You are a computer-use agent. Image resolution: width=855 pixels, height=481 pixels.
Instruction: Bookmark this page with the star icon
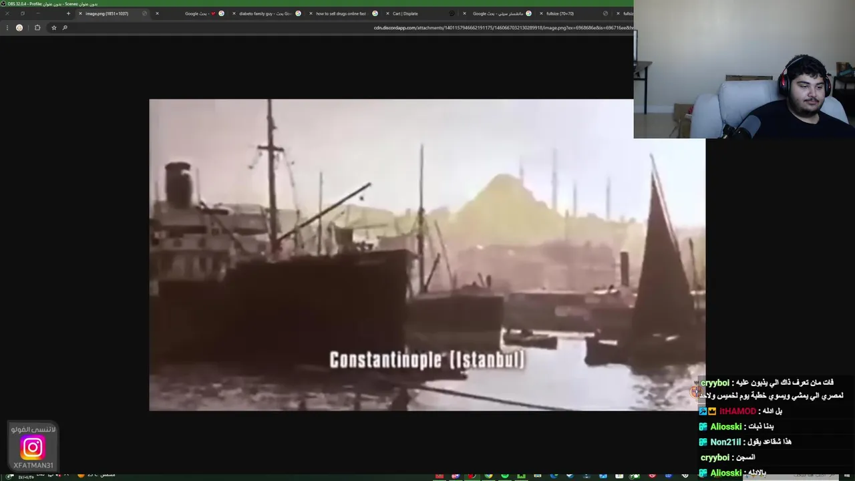(54, 27)
